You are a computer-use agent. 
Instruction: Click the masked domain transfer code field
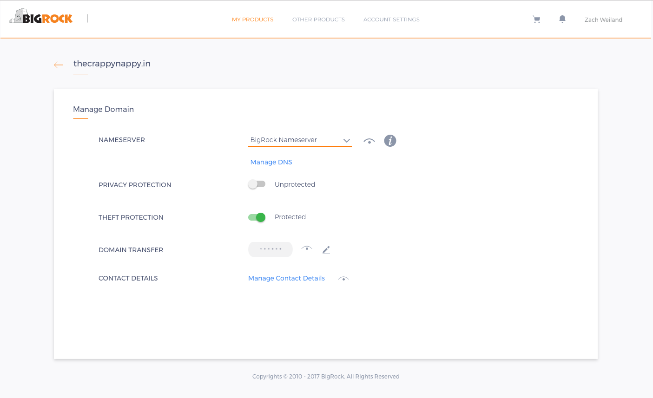pos(270,249)
